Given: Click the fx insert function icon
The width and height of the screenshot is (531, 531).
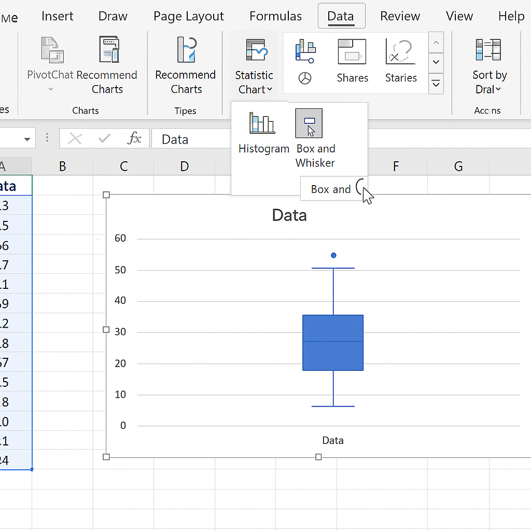Looking at the screenshot, I should (x=134, y=138).
